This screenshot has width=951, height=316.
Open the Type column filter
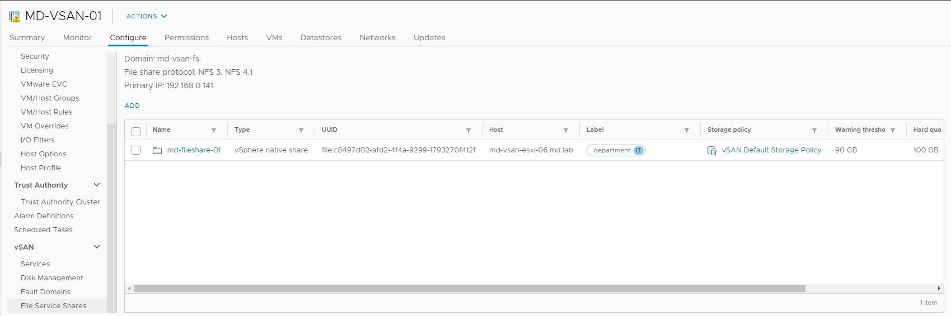(301, 130)
